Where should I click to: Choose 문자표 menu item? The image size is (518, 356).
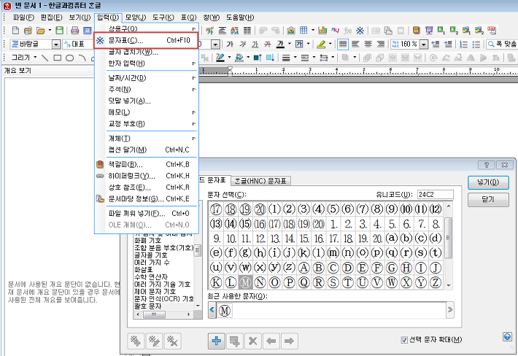pyautogui.click(x=146, y=41)
